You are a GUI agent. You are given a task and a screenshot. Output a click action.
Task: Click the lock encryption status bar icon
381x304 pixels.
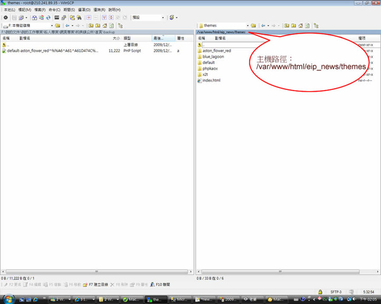click(x=320, y=291)
